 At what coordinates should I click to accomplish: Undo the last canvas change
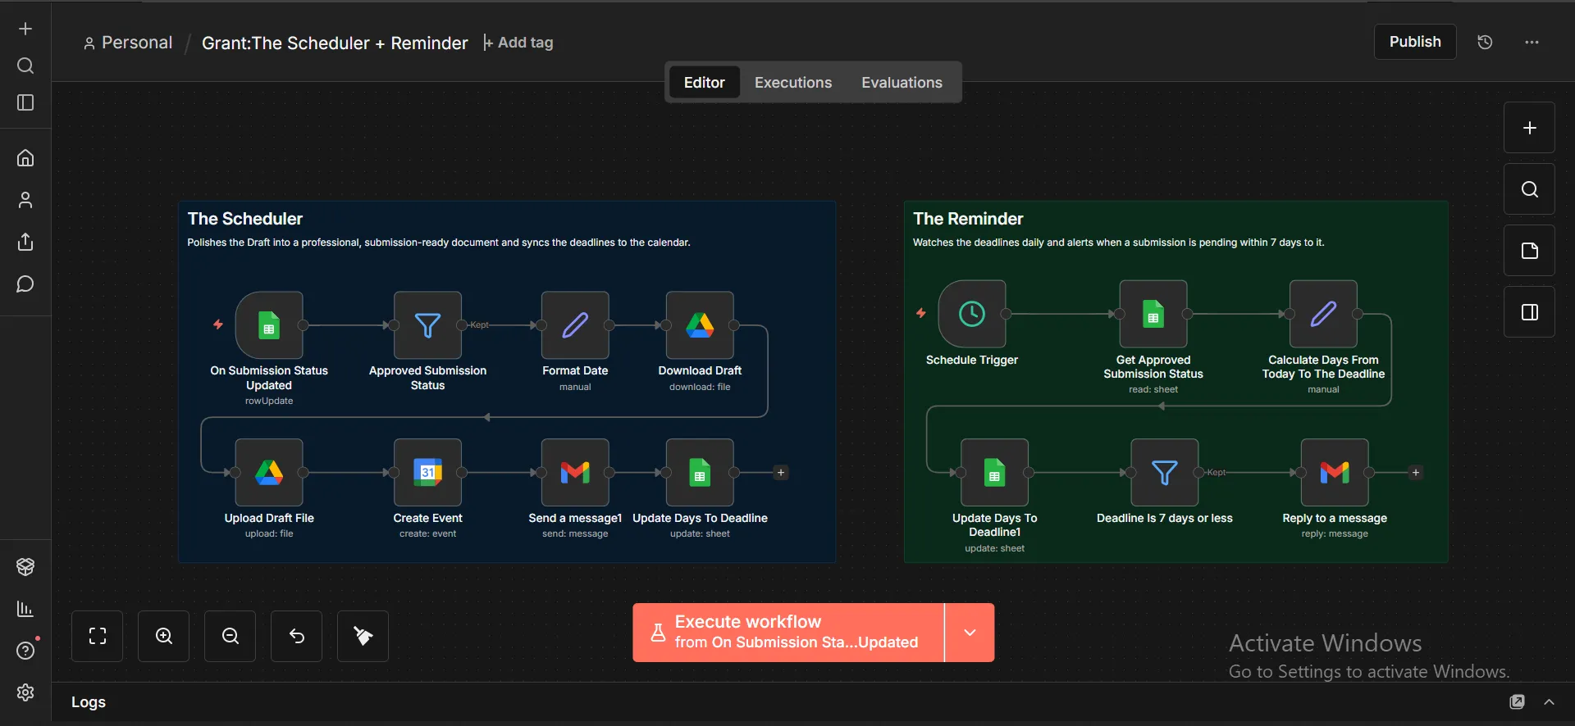tap(297, 636)
